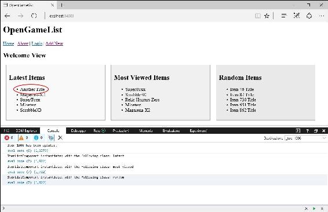328x212 pixels.
Task: Toggle the yellow warnings filter in console
Action: (x=23, y=138)
